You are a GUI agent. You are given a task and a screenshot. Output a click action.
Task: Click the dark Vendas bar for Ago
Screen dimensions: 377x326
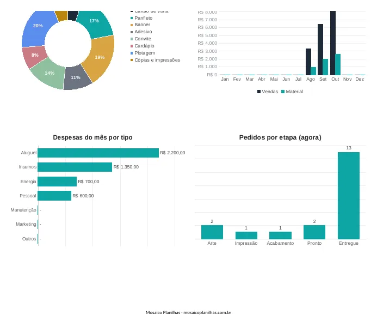[308, 62]
